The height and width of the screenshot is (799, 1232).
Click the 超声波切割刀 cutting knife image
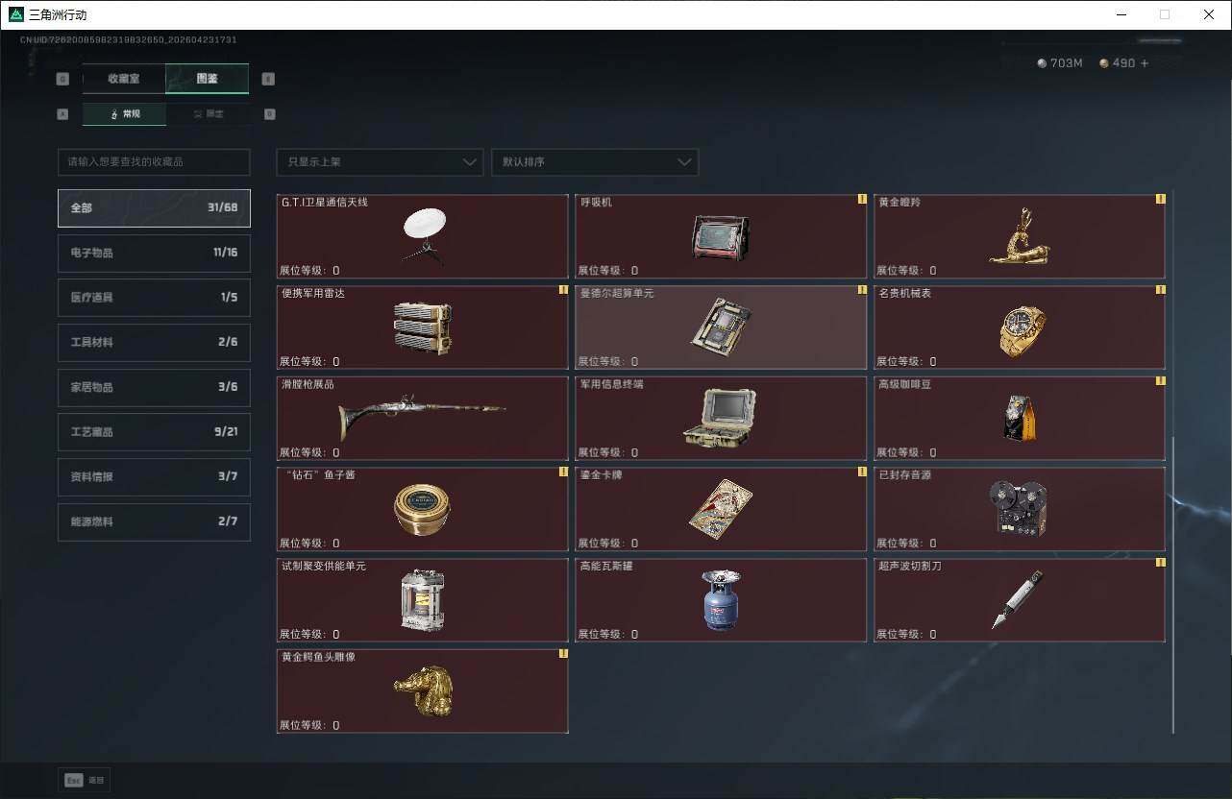click(1018, 599)
